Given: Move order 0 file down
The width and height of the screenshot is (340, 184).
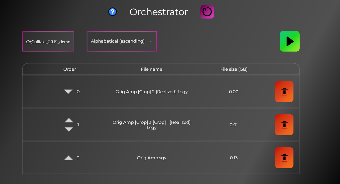Looking at the screenshot, I should coord(68,92).
